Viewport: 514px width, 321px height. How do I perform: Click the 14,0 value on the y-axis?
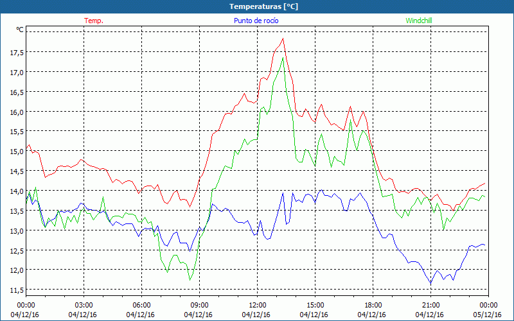click(17, 191)
